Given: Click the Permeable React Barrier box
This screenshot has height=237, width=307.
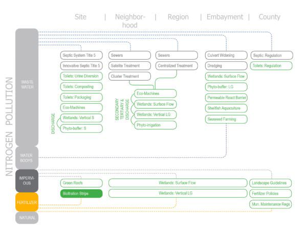Looking at the screenshot, I should [227, 98].
